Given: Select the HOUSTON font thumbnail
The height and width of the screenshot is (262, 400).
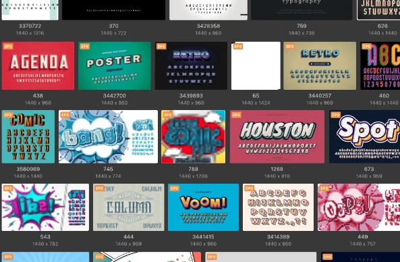Looking at the screenshot, I should (x=277, y=136).
